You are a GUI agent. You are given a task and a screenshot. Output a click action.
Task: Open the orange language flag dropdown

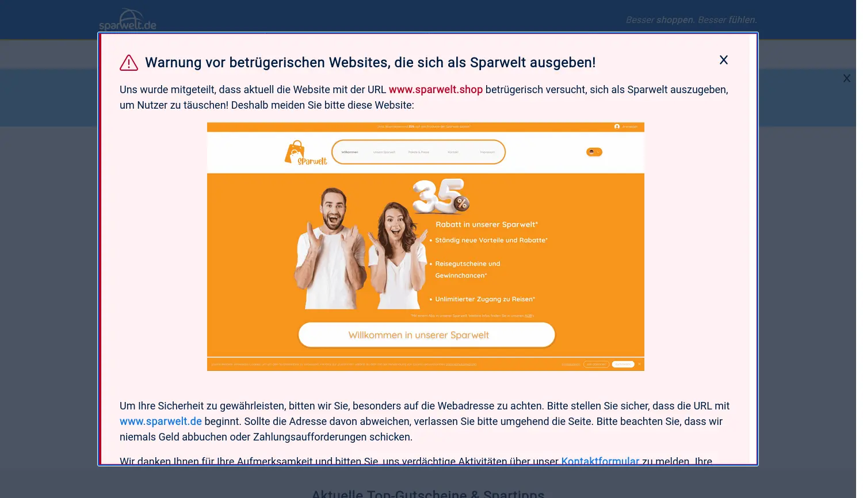pyautogui.click(x=594, y=152)
